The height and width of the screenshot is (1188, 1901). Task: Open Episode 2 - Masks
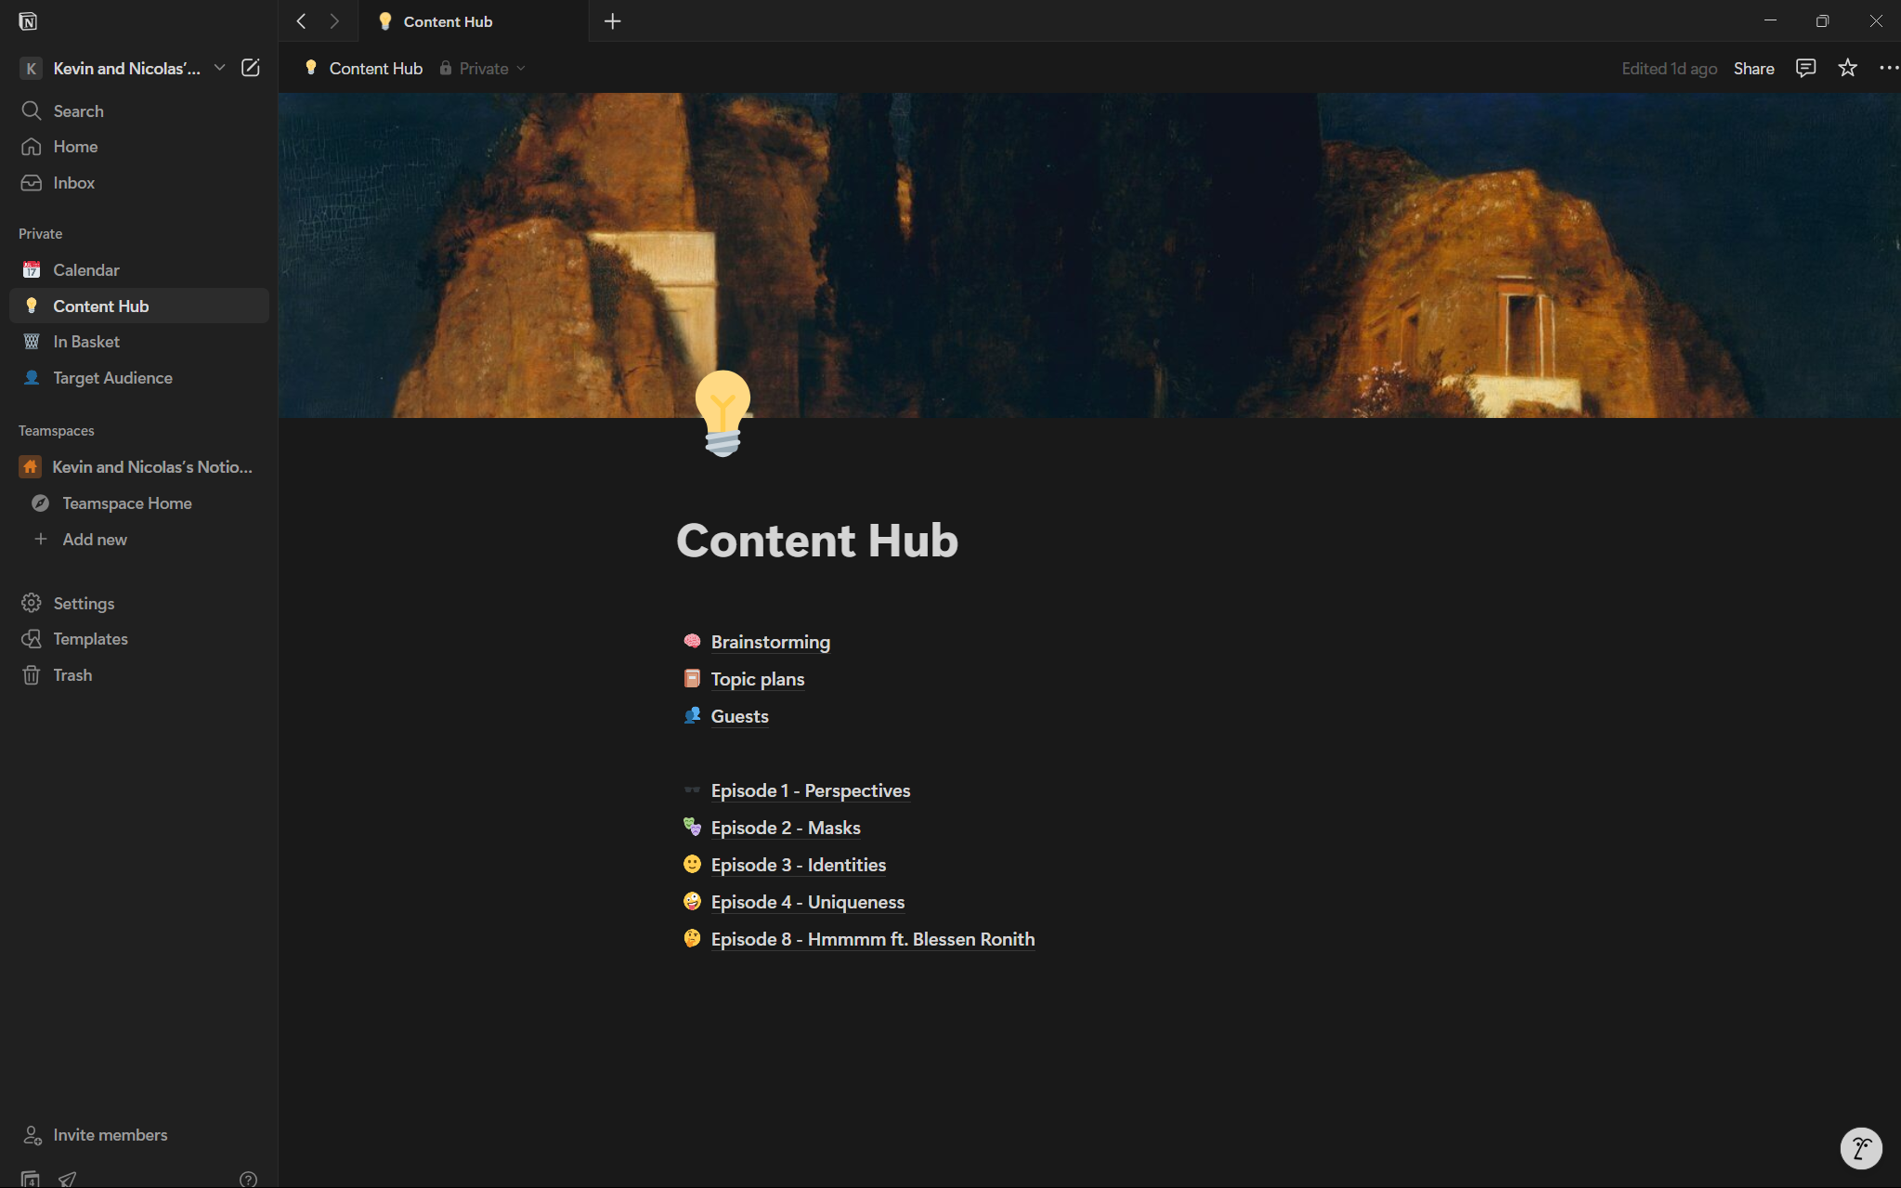pos(786,828)
